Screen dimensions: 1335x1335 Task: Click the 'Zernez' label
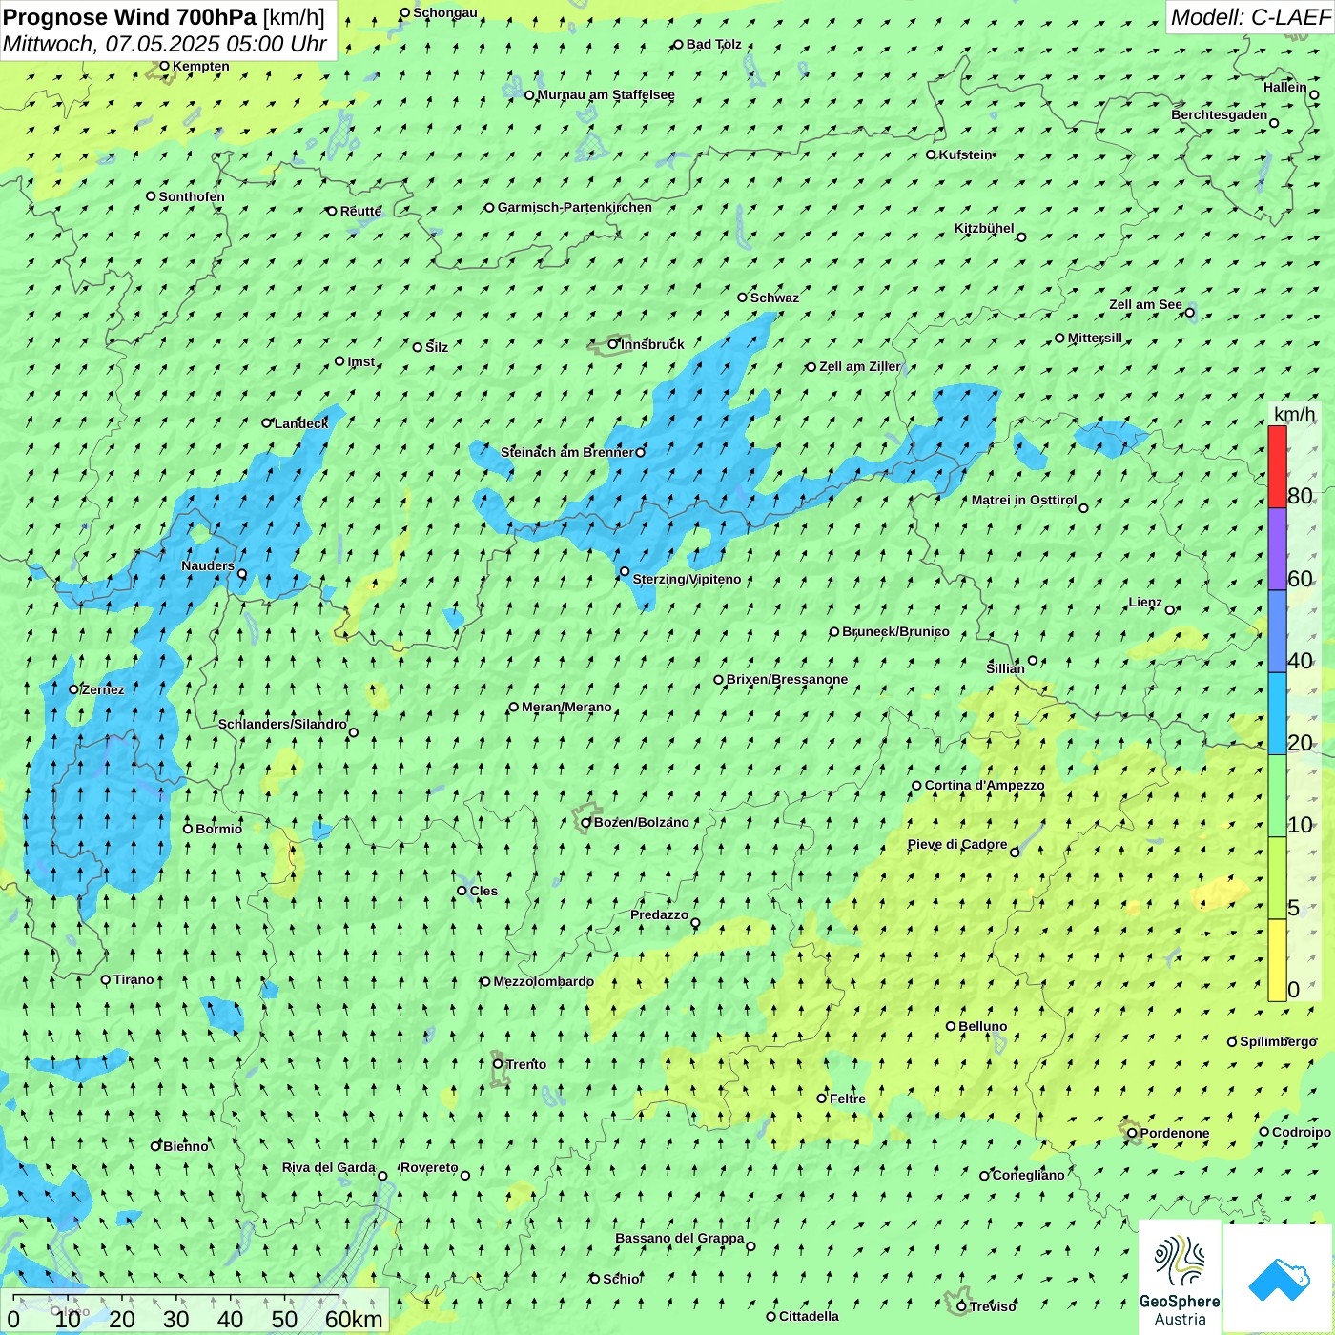pyautogui.click(x=103, y=689)
